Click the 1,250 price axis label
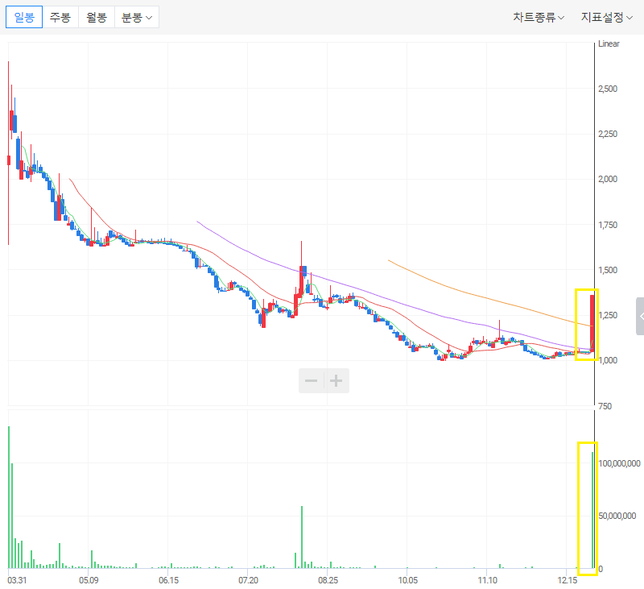The width and height of the screenshot is (644, 589). click(x=608, y=315)
